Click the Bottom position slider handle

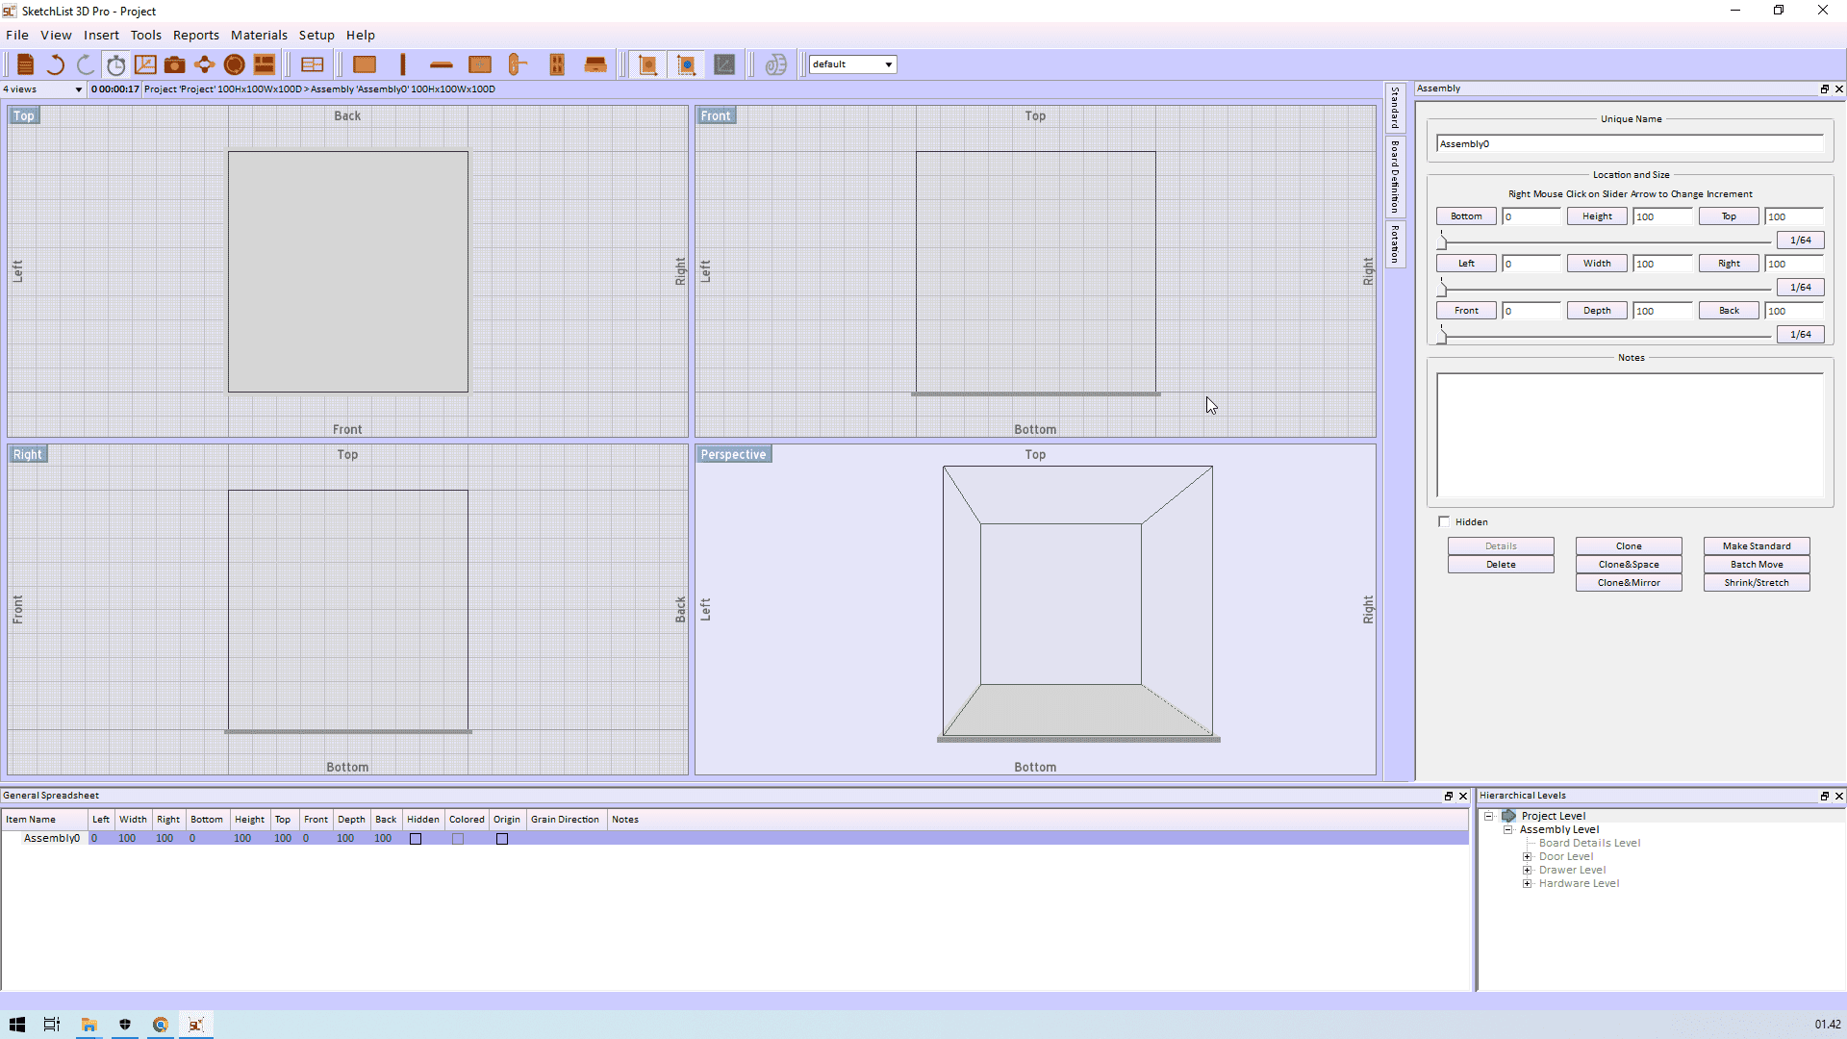[x=1442, y=241]
